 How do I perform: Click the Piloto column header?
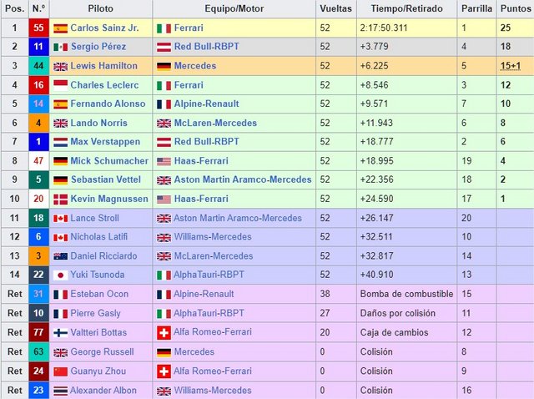(101, 8)
